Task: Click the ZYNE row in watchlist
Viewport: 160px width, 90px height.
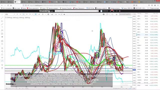Action: [147, 85]
